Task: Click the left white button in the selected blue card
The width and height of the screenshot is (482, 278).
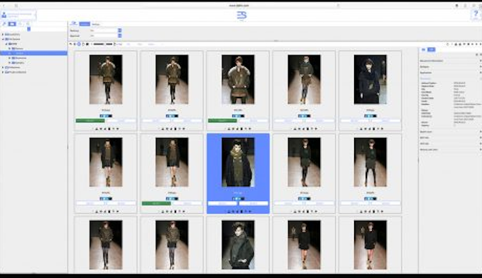Action: point(222,204)
